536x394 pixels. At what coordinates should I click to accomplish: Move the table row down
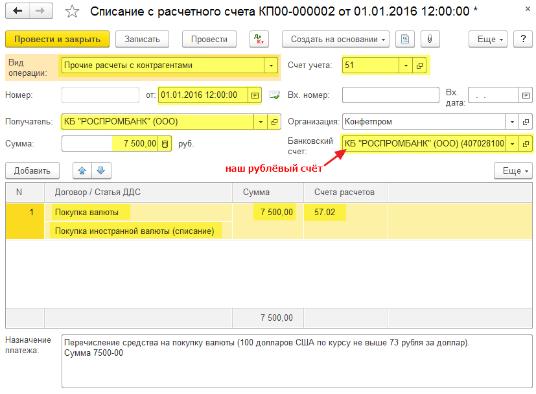pyautogui.click(x=101, y=170)
